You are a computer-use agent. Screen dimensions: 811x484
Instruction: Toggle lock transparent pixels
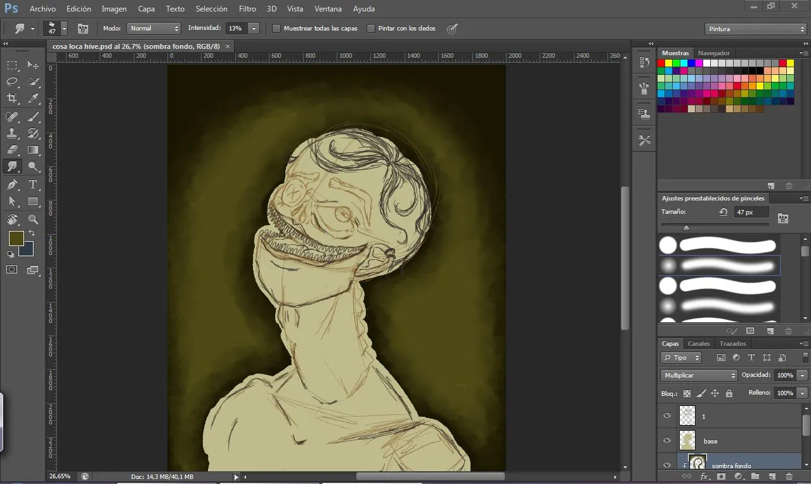[686, 393]
